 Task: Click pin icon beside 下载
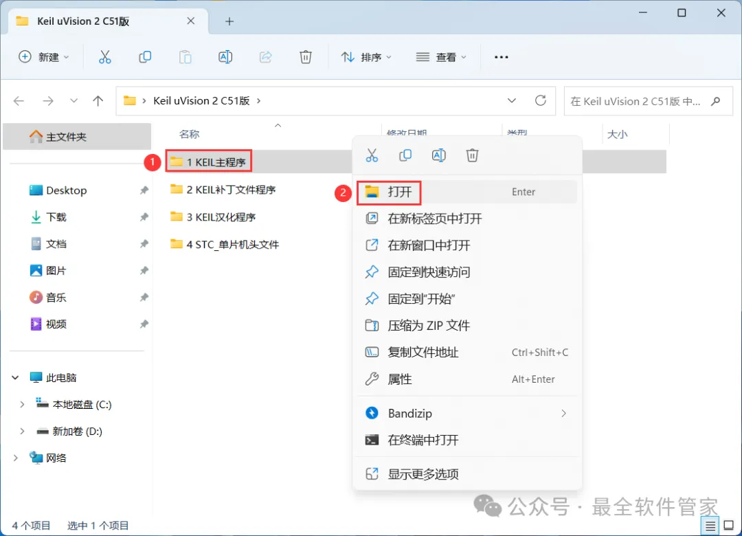click(144, 217)
